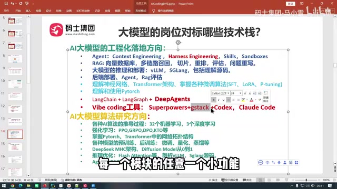Image resolution: width=337 pixels, height=189 pixels.
Task: Open the 设计 ribbon tab
Action: [48, 10]
